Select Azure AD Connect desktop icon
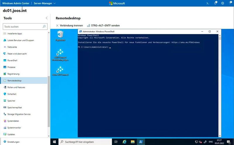 click(60, 71)
